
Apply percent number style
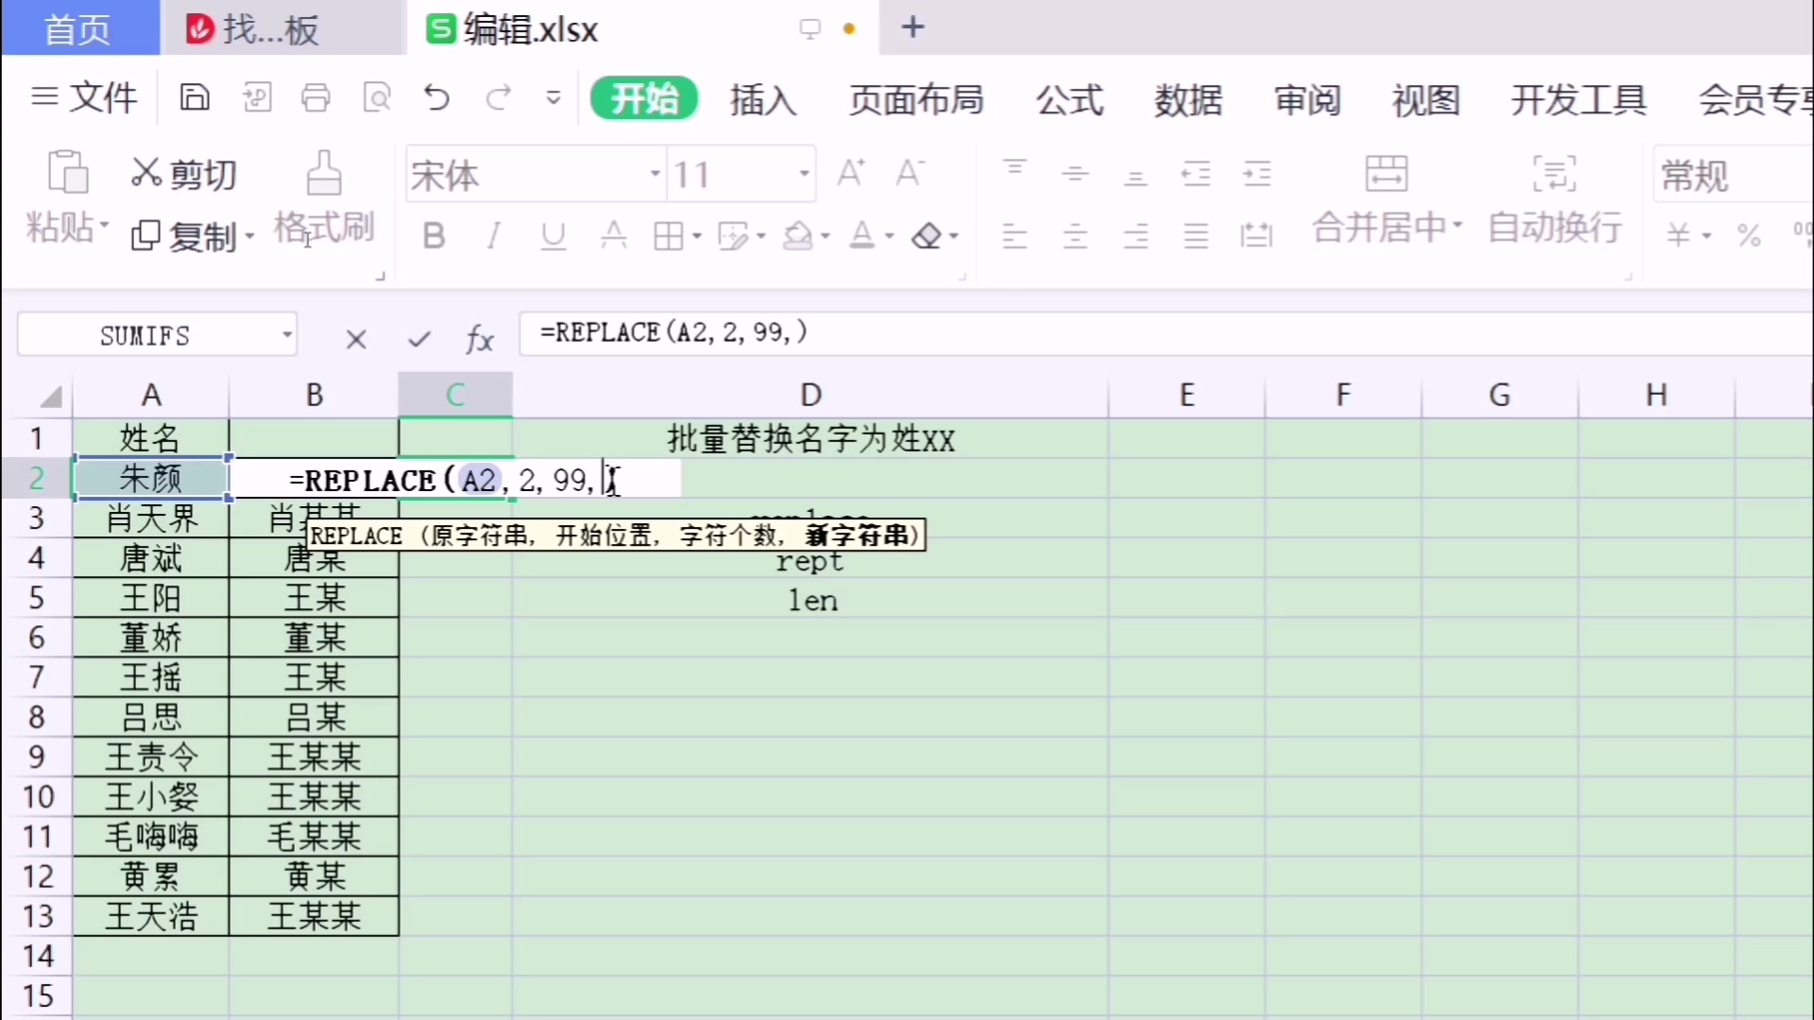tap(1749, 234)
